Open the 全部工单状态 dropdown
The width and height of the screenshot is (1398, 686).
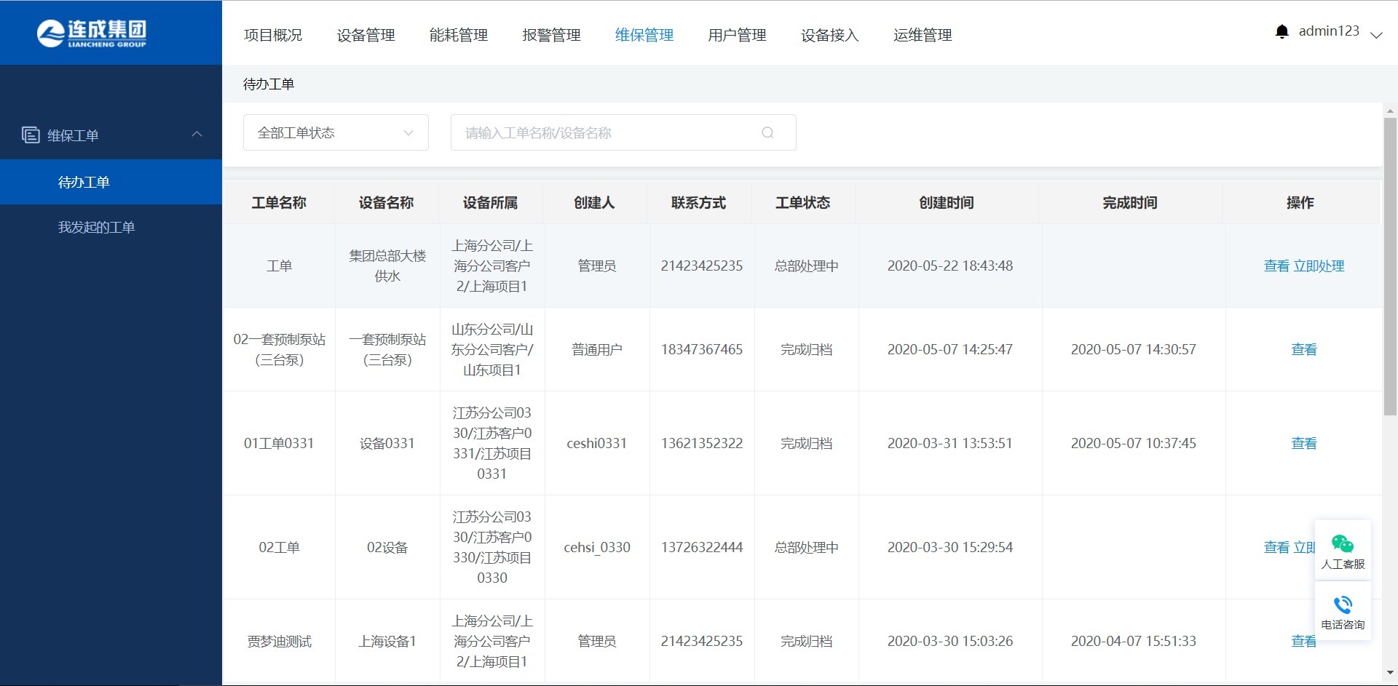[x=336, y=132]
